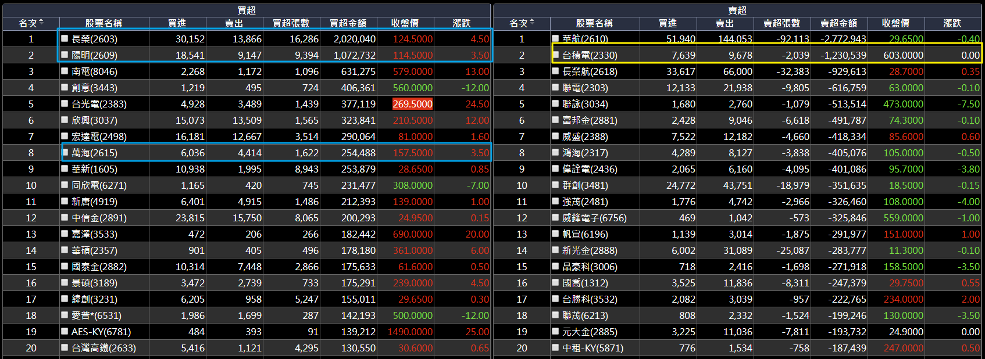The width and height of the screenshot is (985, 359).
Task: Tick the checkbox for 萬海(2615)
Action: pyautogui.click(x=65, y=153)
